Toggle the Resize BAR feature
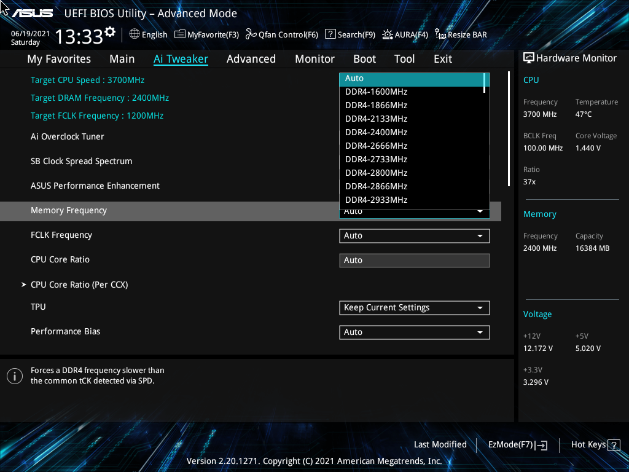The image size is (629, 472). [461, 34]
